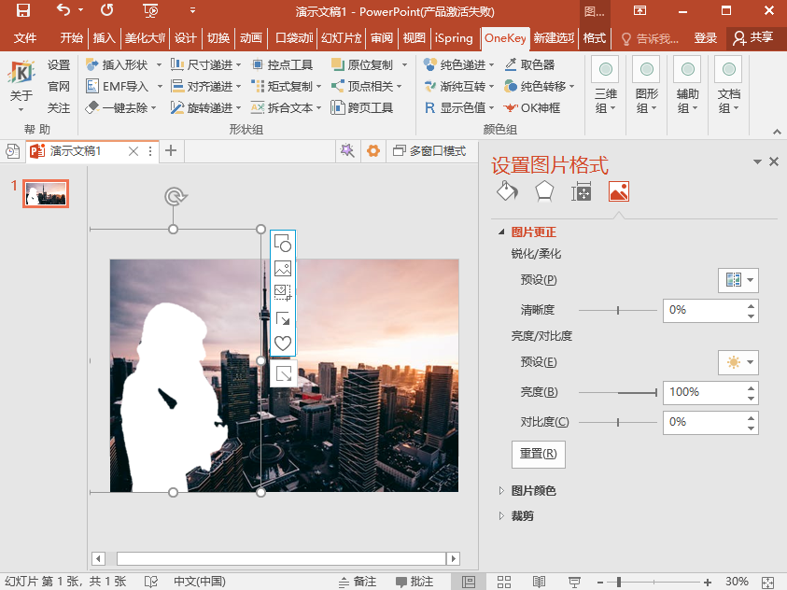The image size is (787, 590).
Task: Click zoom in plus on status bar
Action: pos(708,582)
